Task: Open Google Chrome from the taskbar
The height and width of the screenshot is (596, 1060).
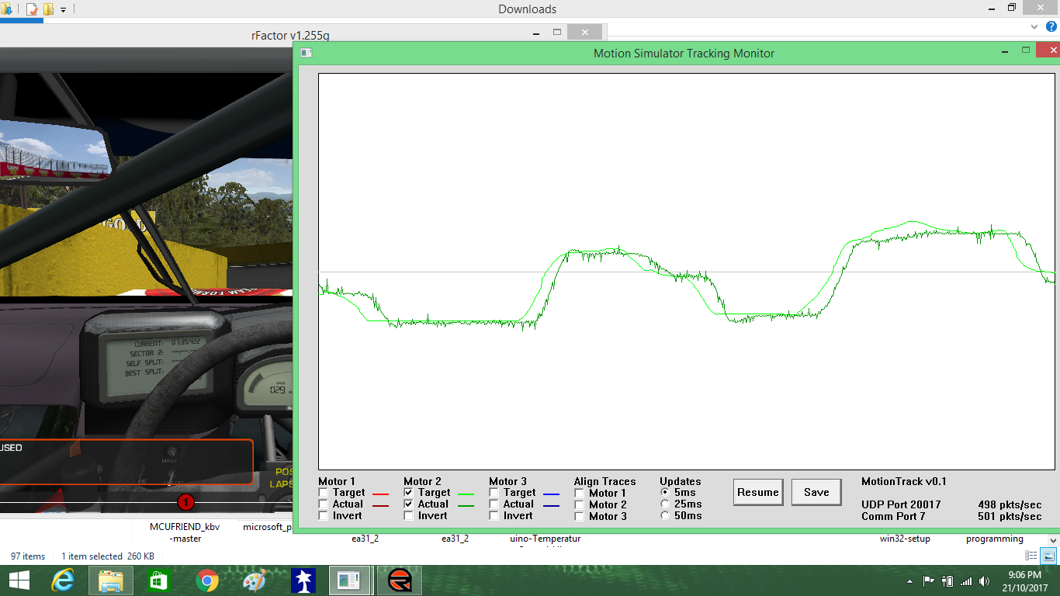Action: pos(206,580)
